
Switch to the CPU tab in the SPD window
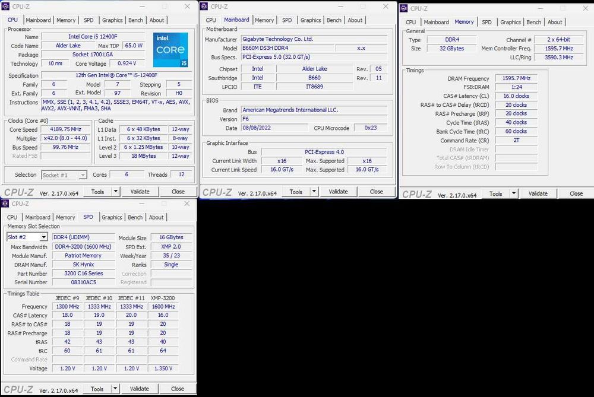point(12,217)
